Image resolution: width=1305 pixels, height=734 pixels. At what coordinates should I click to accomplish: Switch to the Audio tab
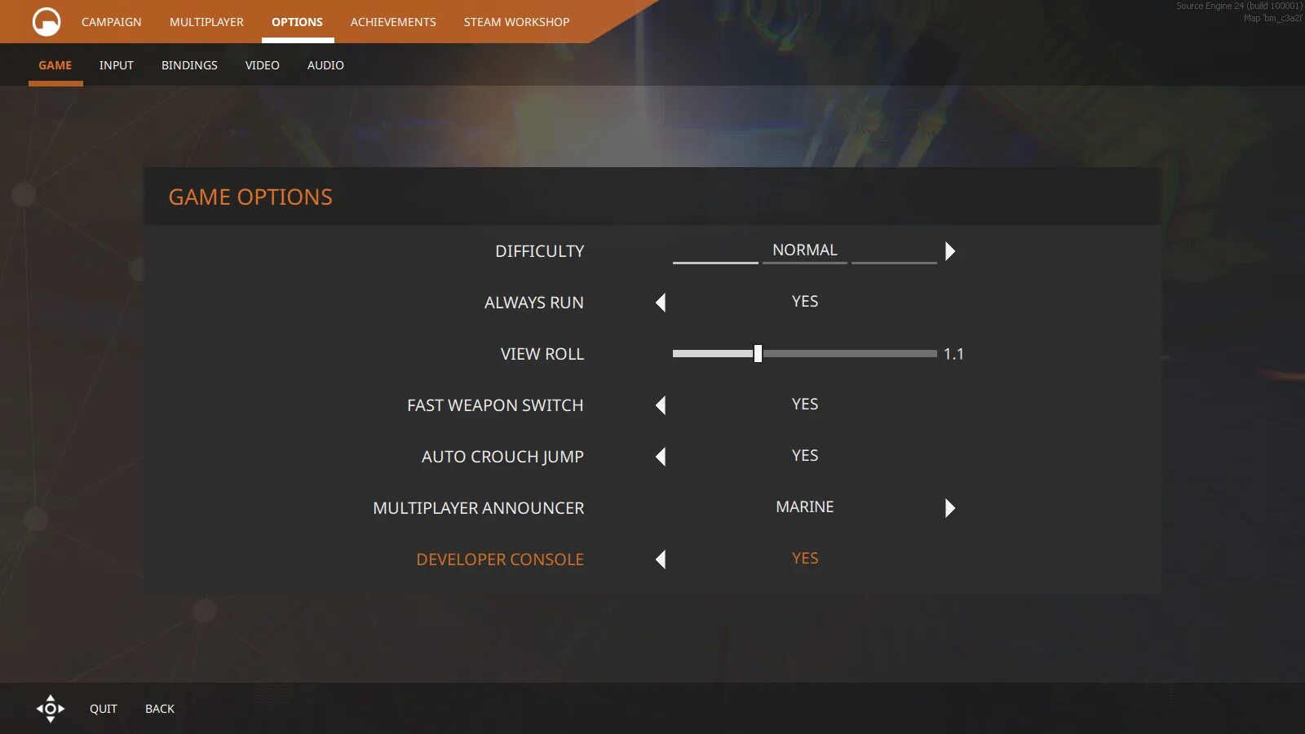[325, 65]
